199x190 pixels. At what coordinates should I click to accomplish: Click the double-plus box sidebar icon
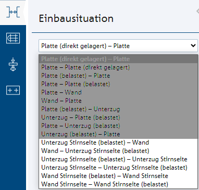(x=13, y=90)
